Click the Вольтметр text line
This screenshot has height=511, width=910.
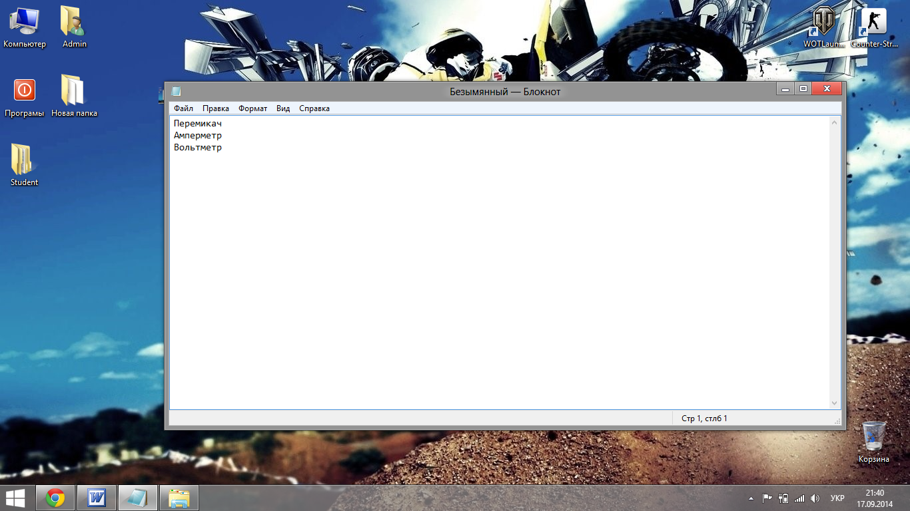point(198,148)
